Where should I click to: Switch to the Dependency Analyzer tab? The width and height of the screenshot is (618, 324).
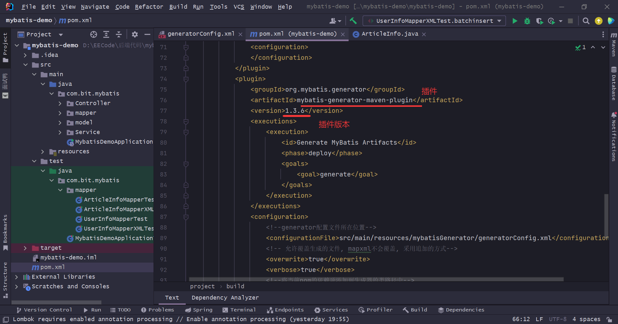click(x=225, y=298)
